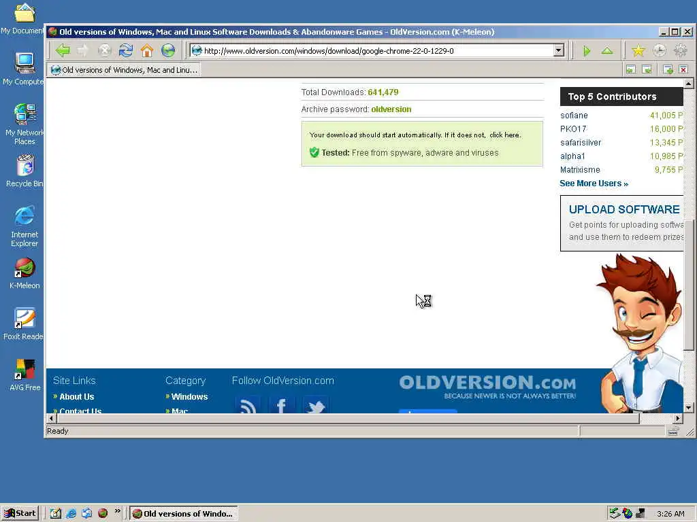
Task: Click the first quick launch desktop icon
Action: [55, 513]
